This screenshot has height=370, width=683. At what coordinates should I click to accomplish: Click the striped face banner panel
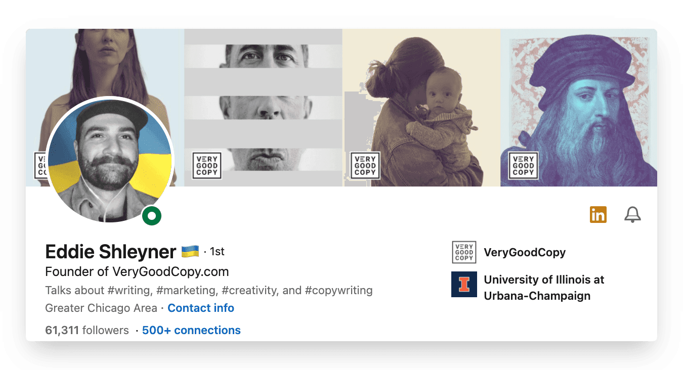click(263, 108)
